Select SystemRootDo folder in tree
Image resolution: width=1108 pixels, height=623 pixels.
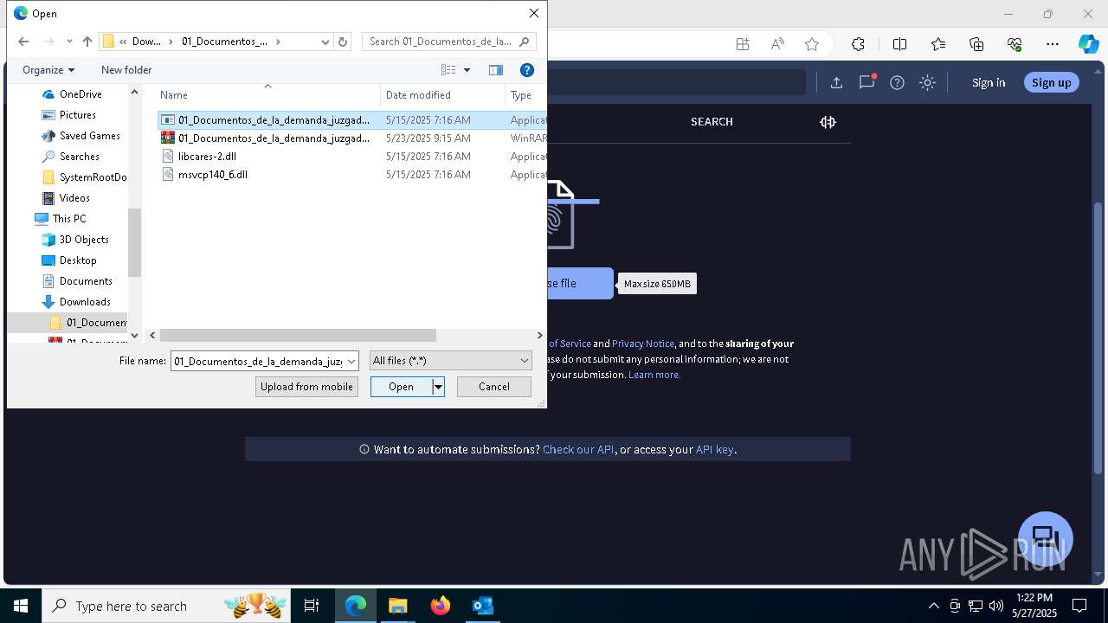(x=93, y=177)
